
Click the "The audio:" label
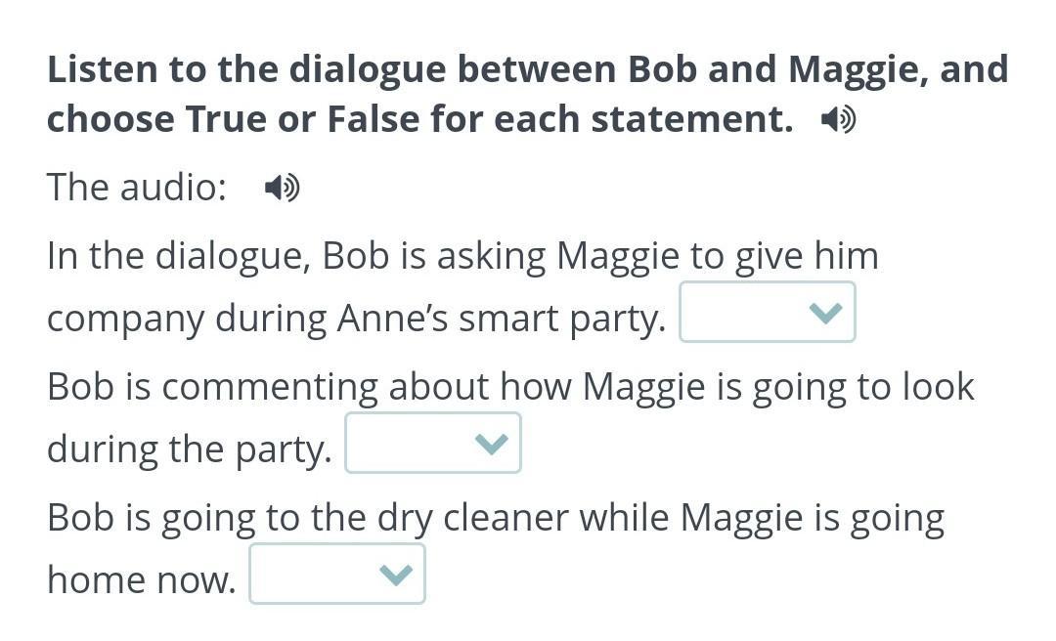coord(137,187)
